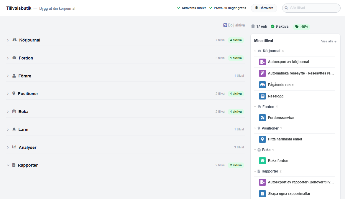Image resolution: width=345 pixels, height=199 pixels.
Task: Click the Prova 30 dagar gratis label
Action: tap(230, 8)
